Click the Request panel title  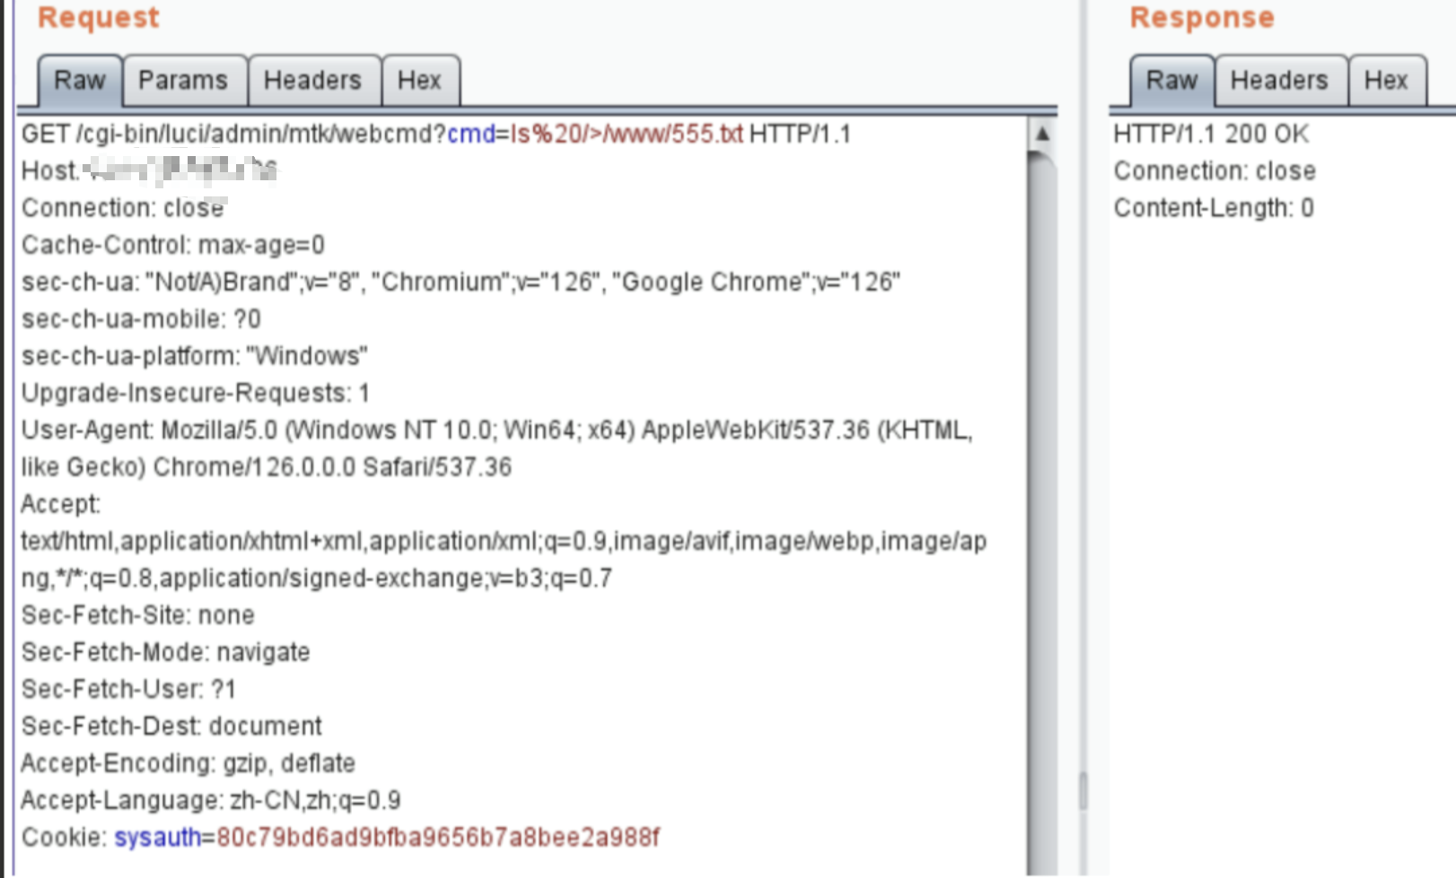99,18
